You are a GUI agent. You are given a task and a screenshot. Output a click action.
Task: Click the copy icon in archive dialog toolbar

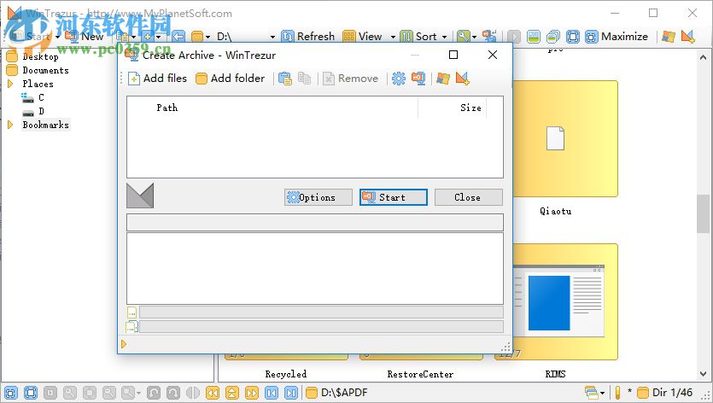click(304, 79)
